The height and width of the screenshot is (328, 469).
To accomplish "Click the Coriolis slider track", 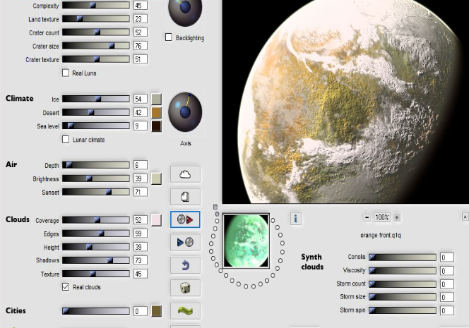I will tap(402, 257).
